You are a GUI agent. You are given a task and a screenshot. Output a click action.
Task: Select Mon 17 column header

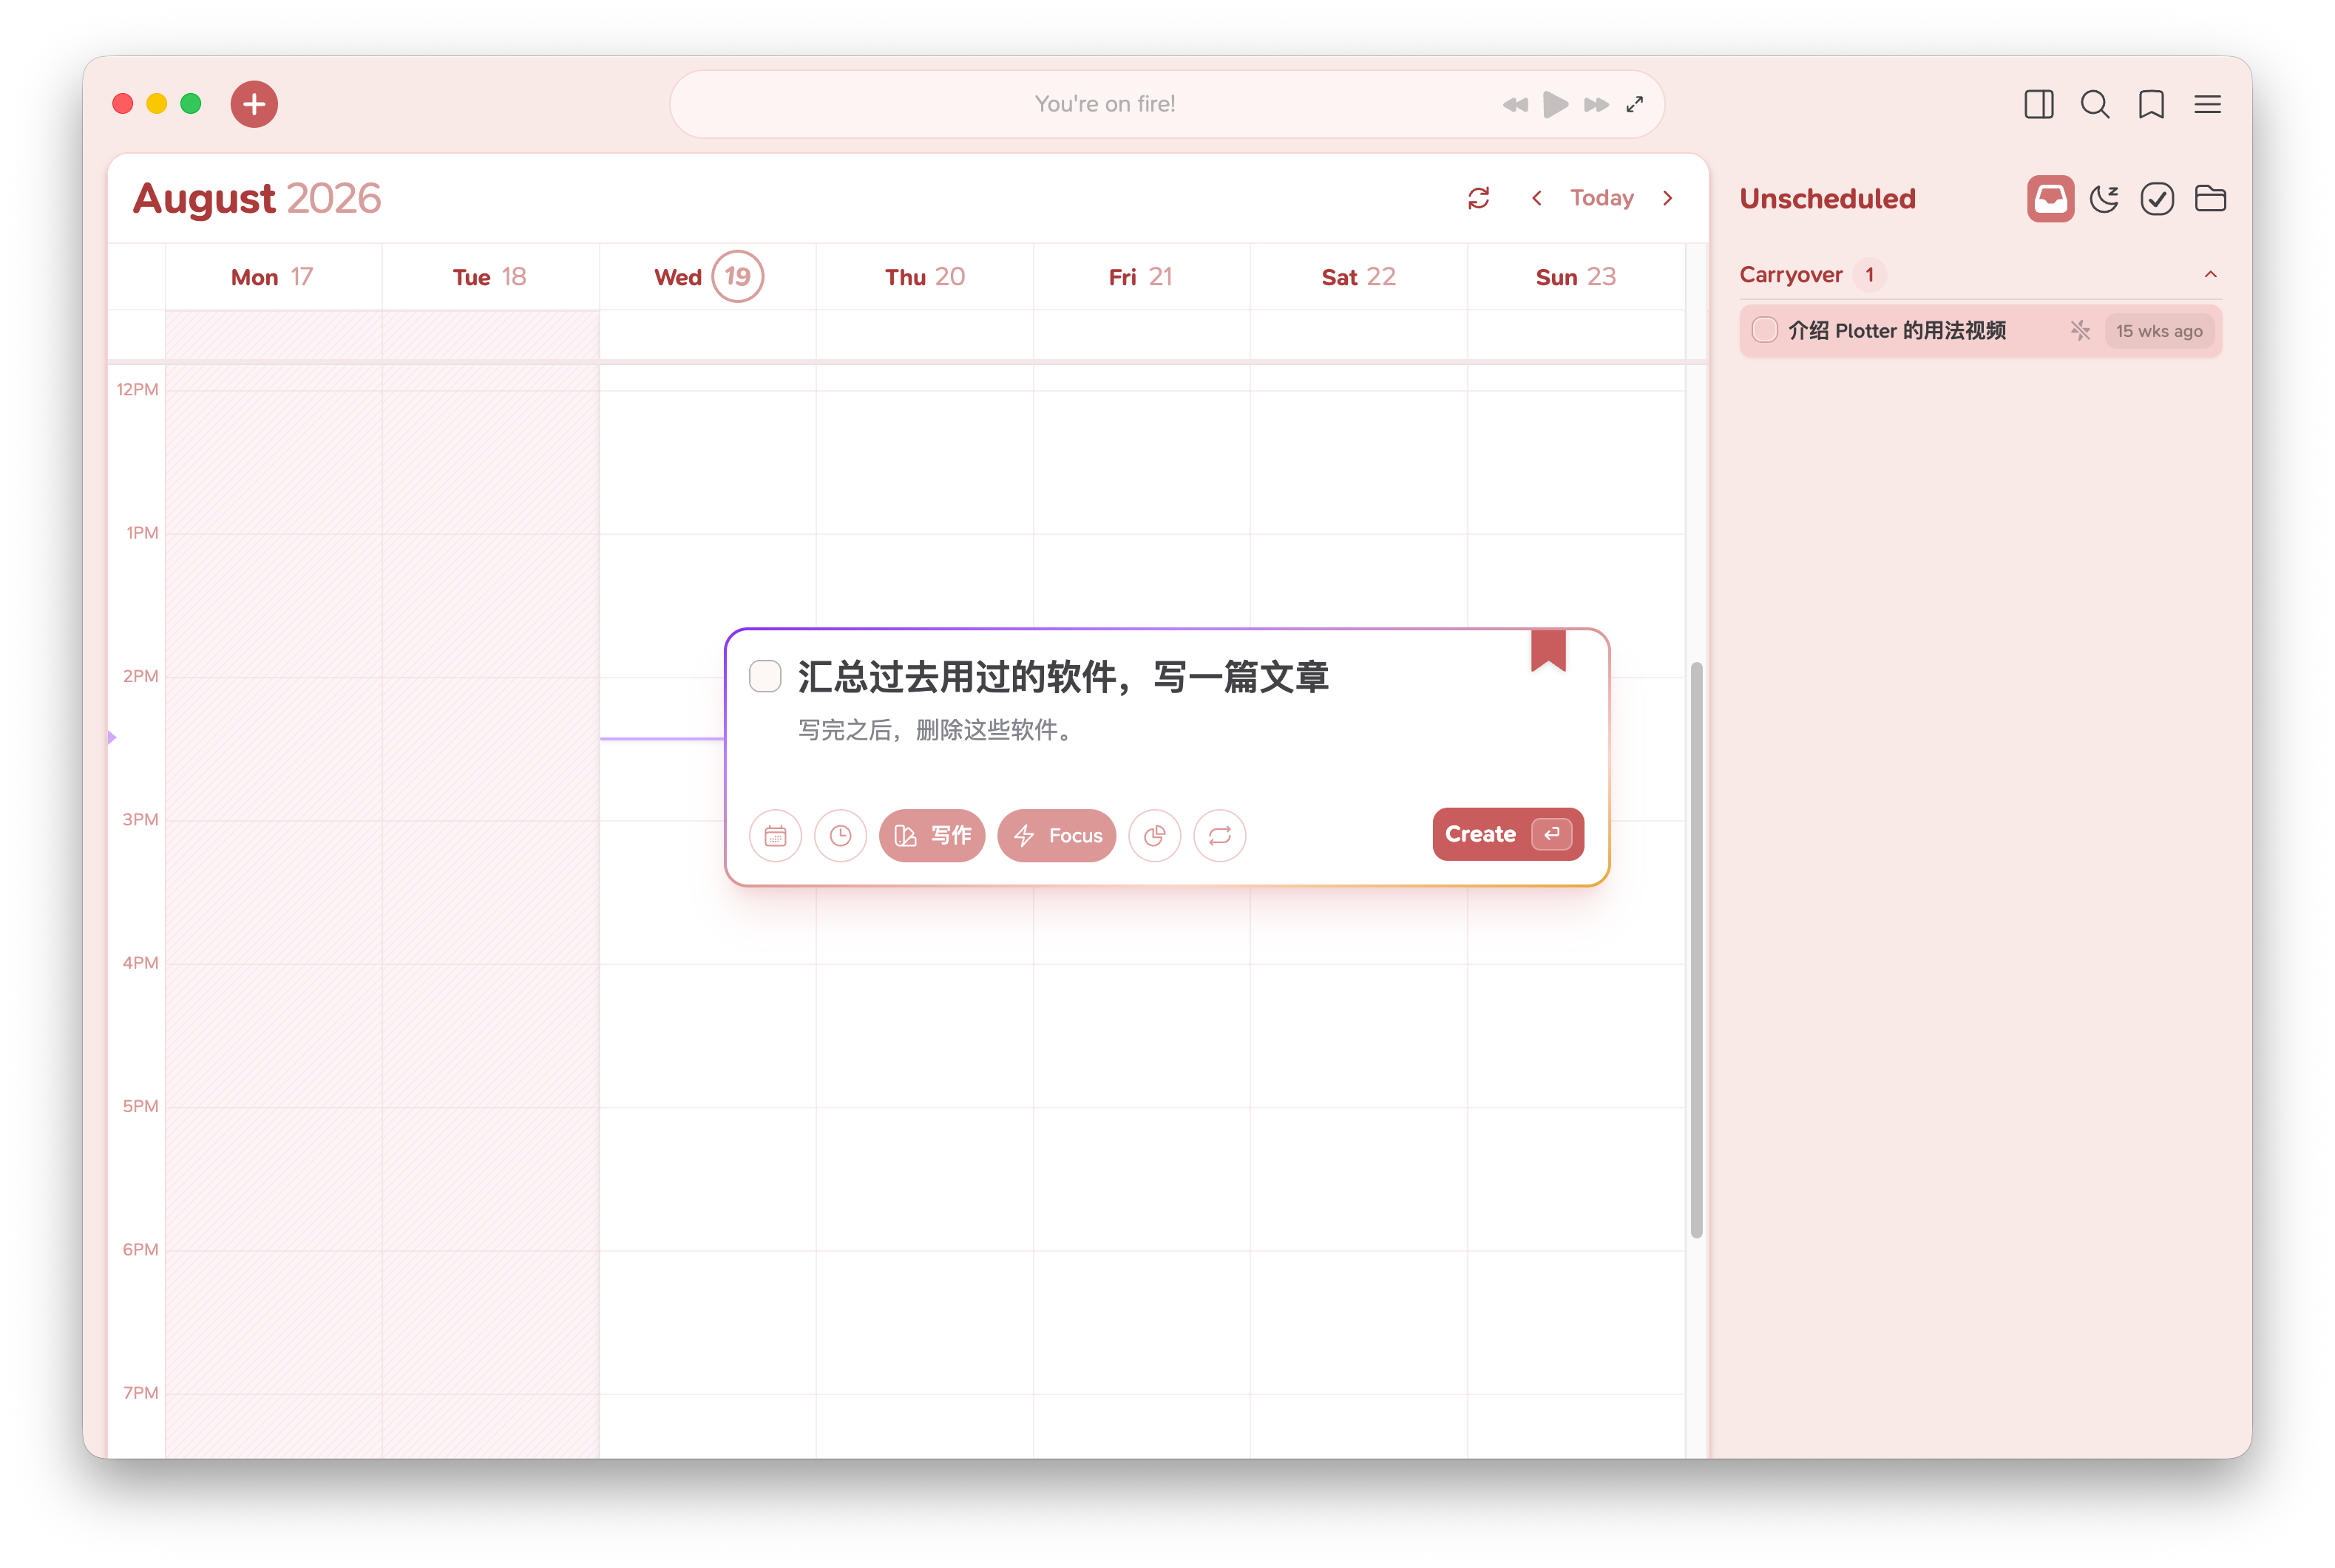click(x=272, y=277)
